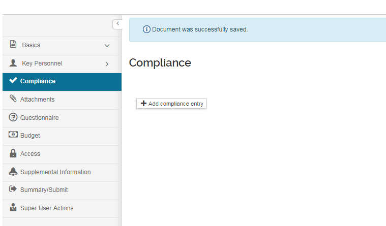The width and height of the screenshot is (386, 226).
Task: Open the Key Personnel section
Action: pos(62,64)
